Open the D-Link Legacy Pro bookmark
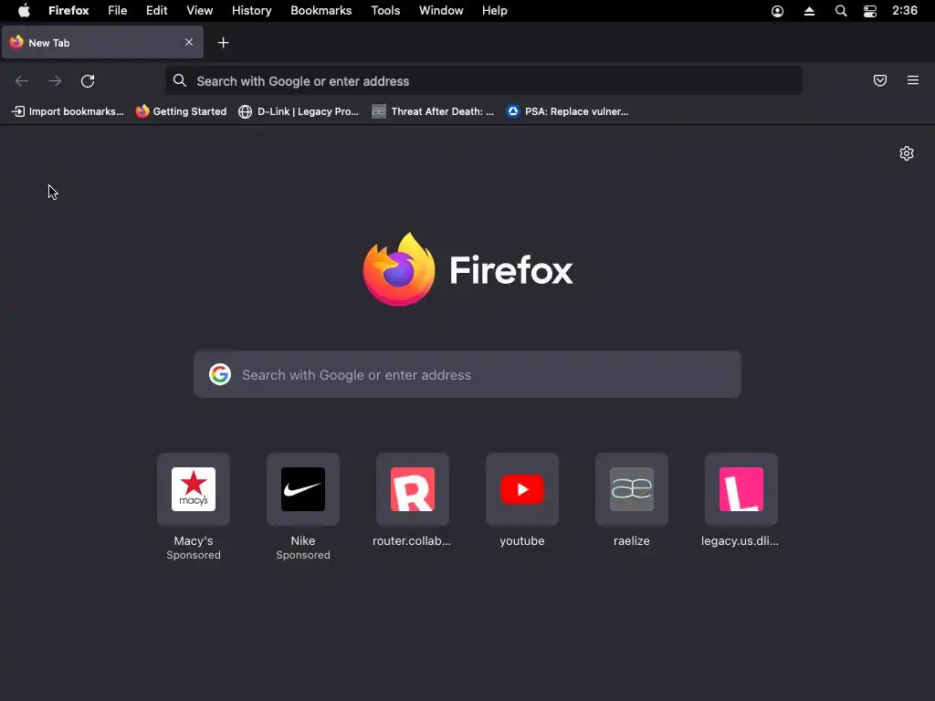 tap(299, 111)
